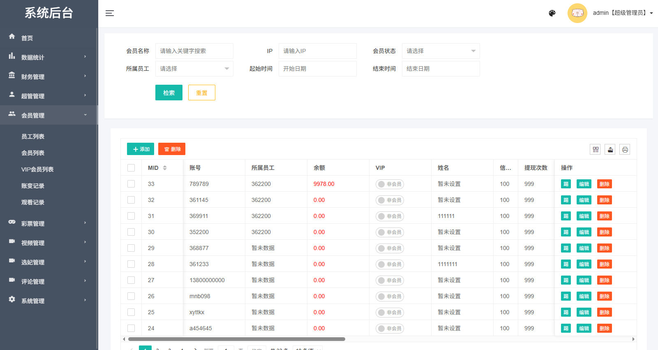Open VIP会员列表 in the sidebar
The image size is (658, 350).
click(37, 169)
